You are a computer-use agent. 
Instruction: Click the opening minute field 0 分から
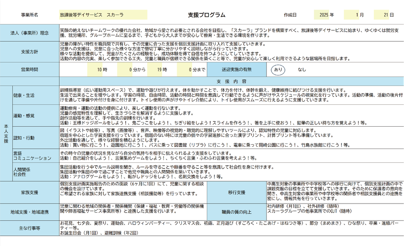125,70
